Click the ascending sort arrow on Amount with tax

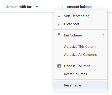[37, 7]
